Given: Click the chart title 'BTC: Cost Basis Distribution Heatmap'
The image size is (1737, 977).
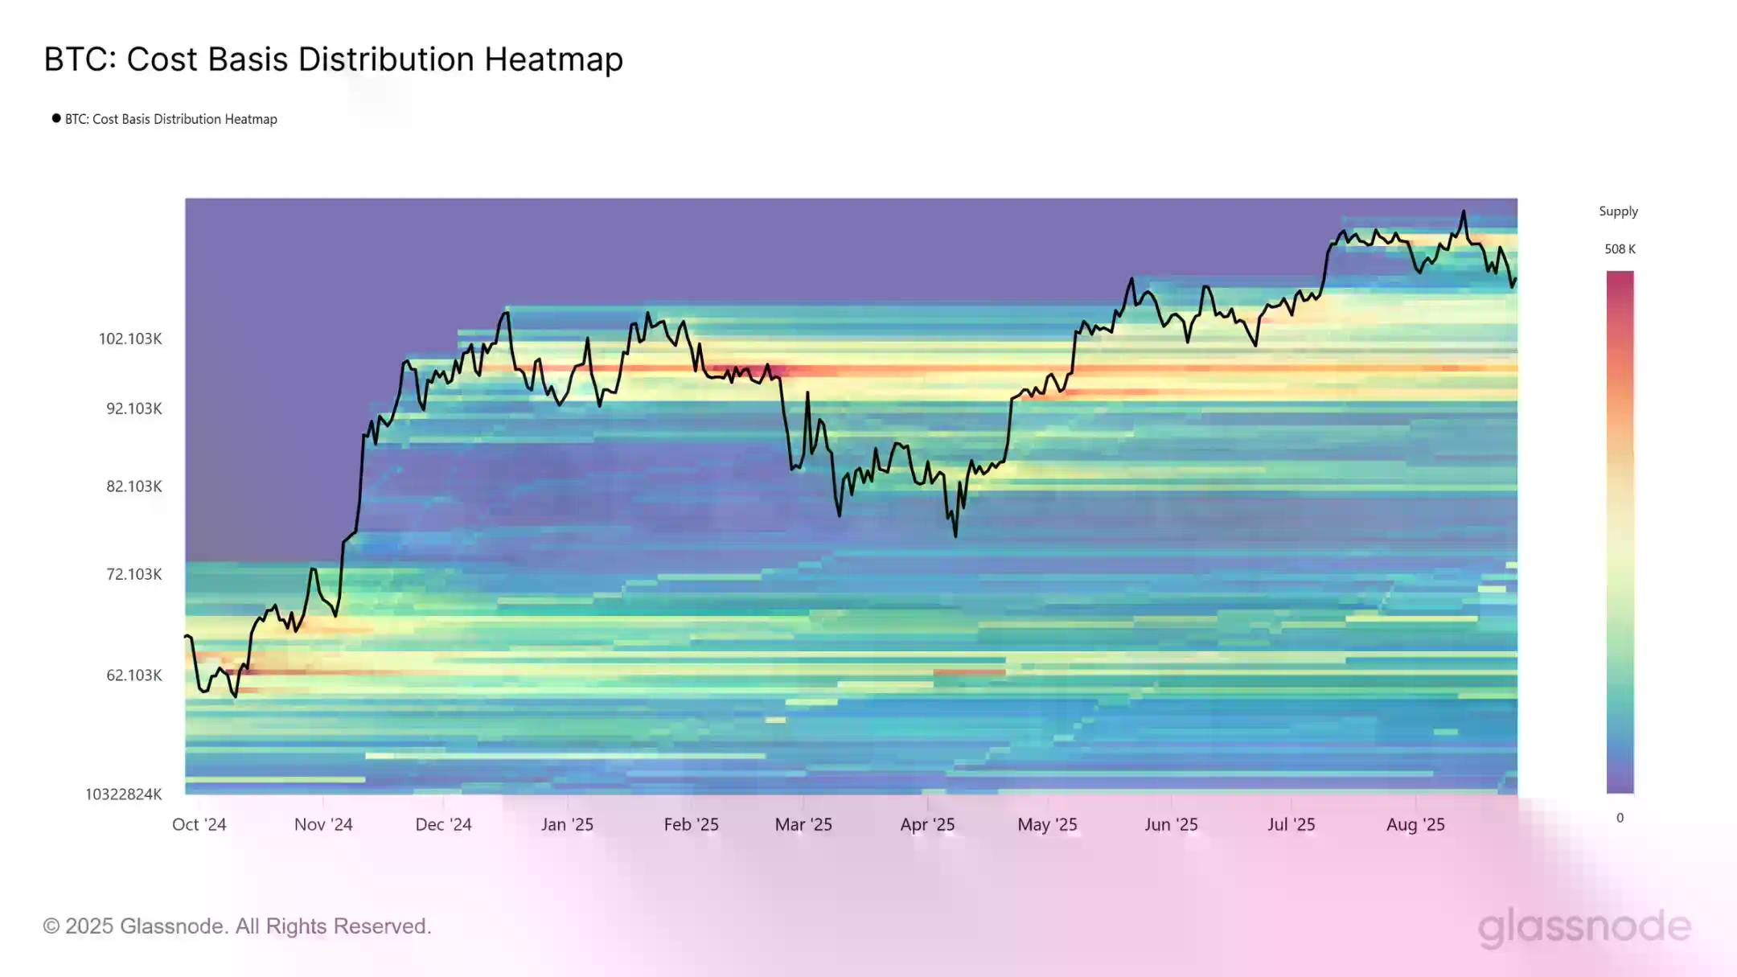Looking at the screenshot, I should (333, 60).
